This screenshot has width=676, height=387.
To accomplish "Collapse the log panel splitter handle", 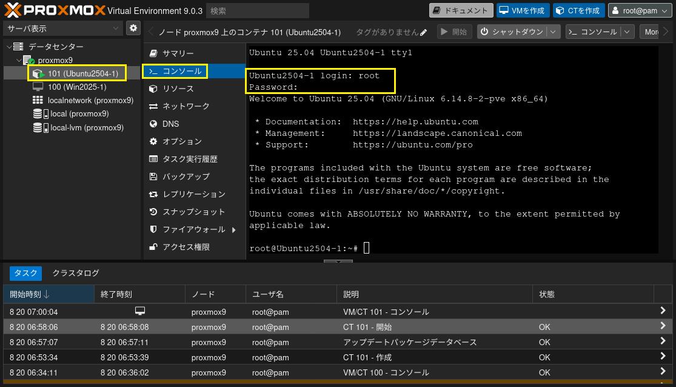I will tap(338, 261).
